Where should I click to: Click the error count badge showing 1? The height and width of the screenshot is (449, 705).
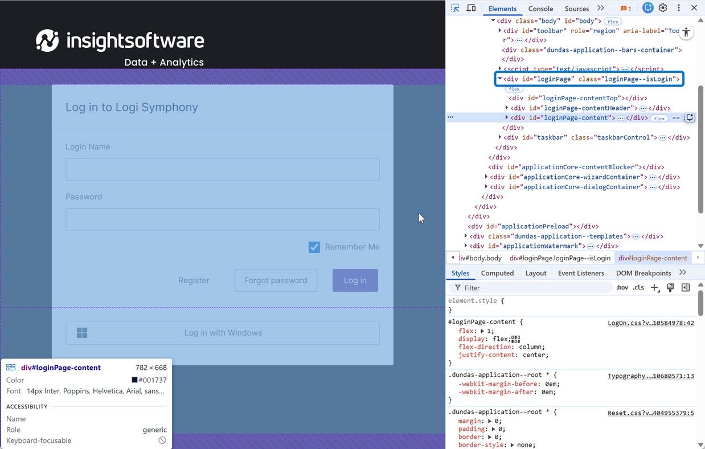pyautogui.click(x=624, y=8)
